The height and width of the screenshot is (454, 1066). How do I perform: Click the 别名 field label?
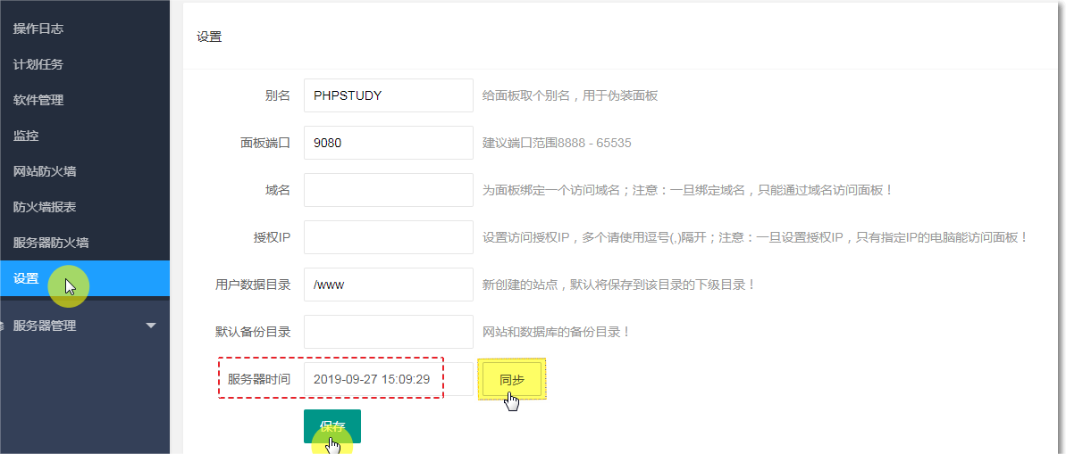[x=278, y=95]
